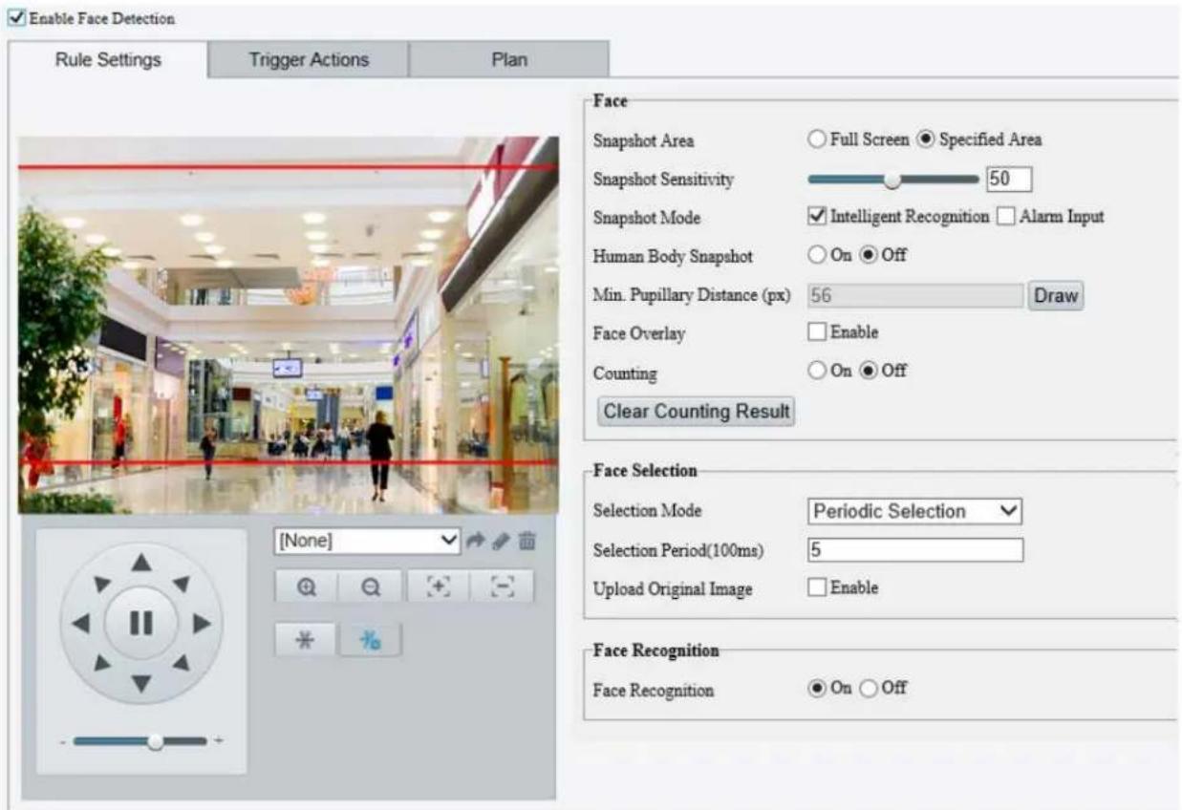This screenshot has height=810, width=1182.
Task: Click the zoom in magnifier icon
Action: [306, 586]
